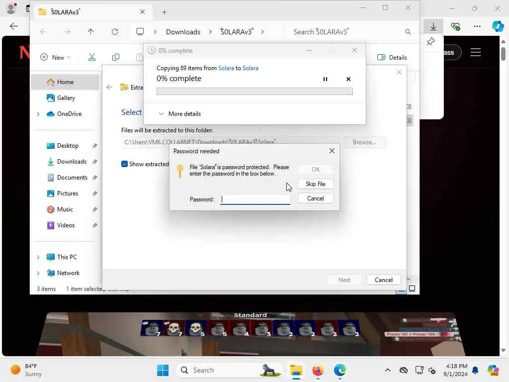Open Microsoft Edge from the taskbar

click(x=340, y=370)
